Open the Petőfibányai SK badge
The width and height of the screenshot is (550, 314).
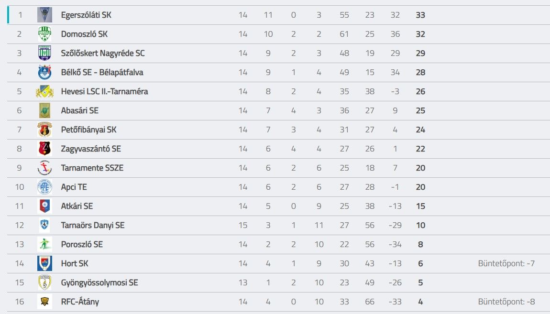[44, 130]
